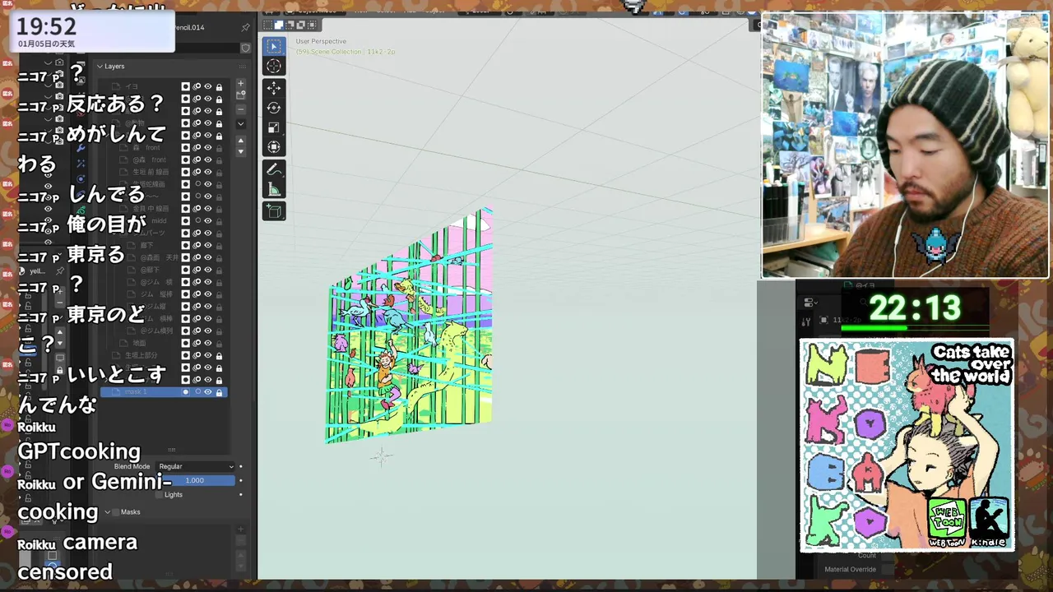Viewport: 1053px width, 592px height.
Task: Hide the イヨ layer via eye icon
Action: click(208, 86)
